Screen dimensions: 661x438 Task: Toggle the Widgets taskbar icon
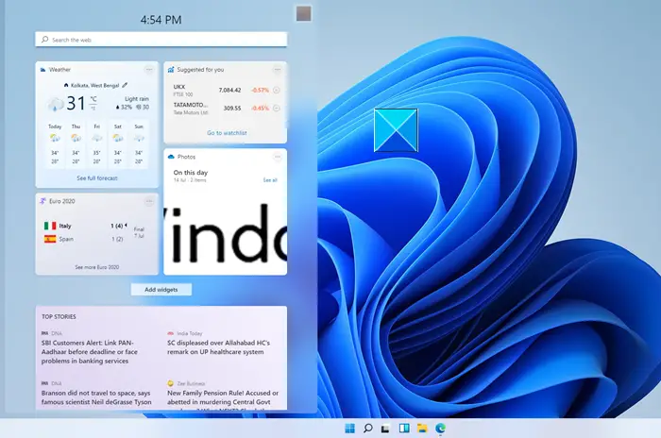(x=404, y=429)
